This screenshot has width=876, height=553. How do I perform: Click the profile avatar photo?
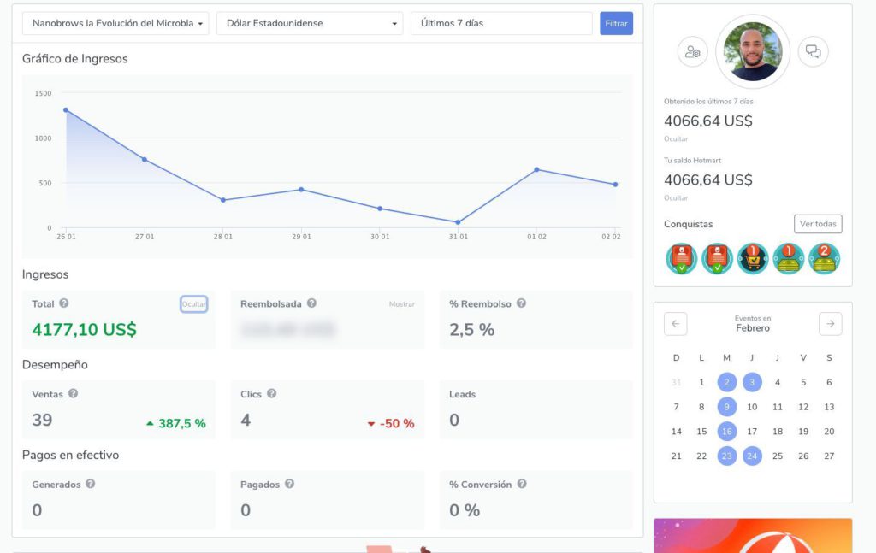click(x=753, y=52)
